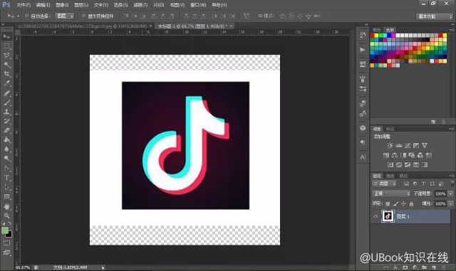This screenshot has height=271, width=456.
Task: Open the status bar info arrow
Action: (103, 267)
